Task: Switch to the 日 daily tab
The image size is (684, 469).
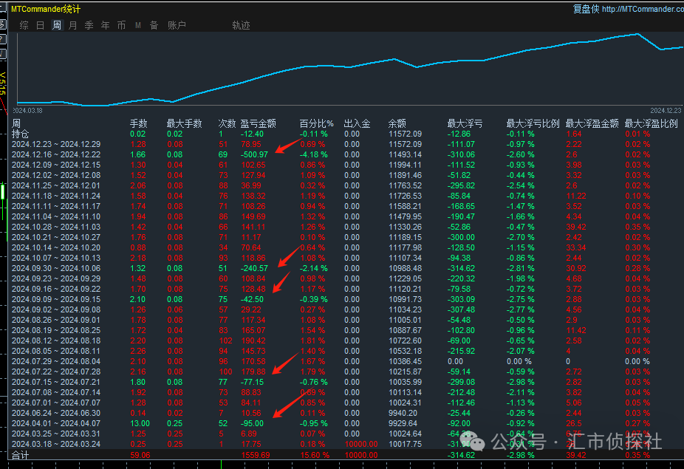Action: pyautogui.click(x=40, y=25)
